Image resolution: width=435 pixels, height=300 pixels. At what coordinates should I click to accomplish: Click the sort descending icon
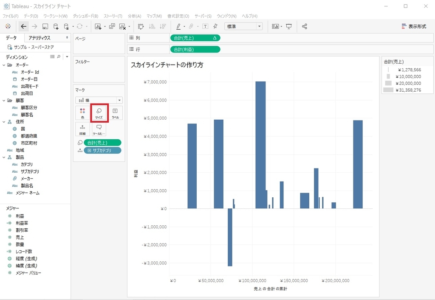(x=163, y=26)
